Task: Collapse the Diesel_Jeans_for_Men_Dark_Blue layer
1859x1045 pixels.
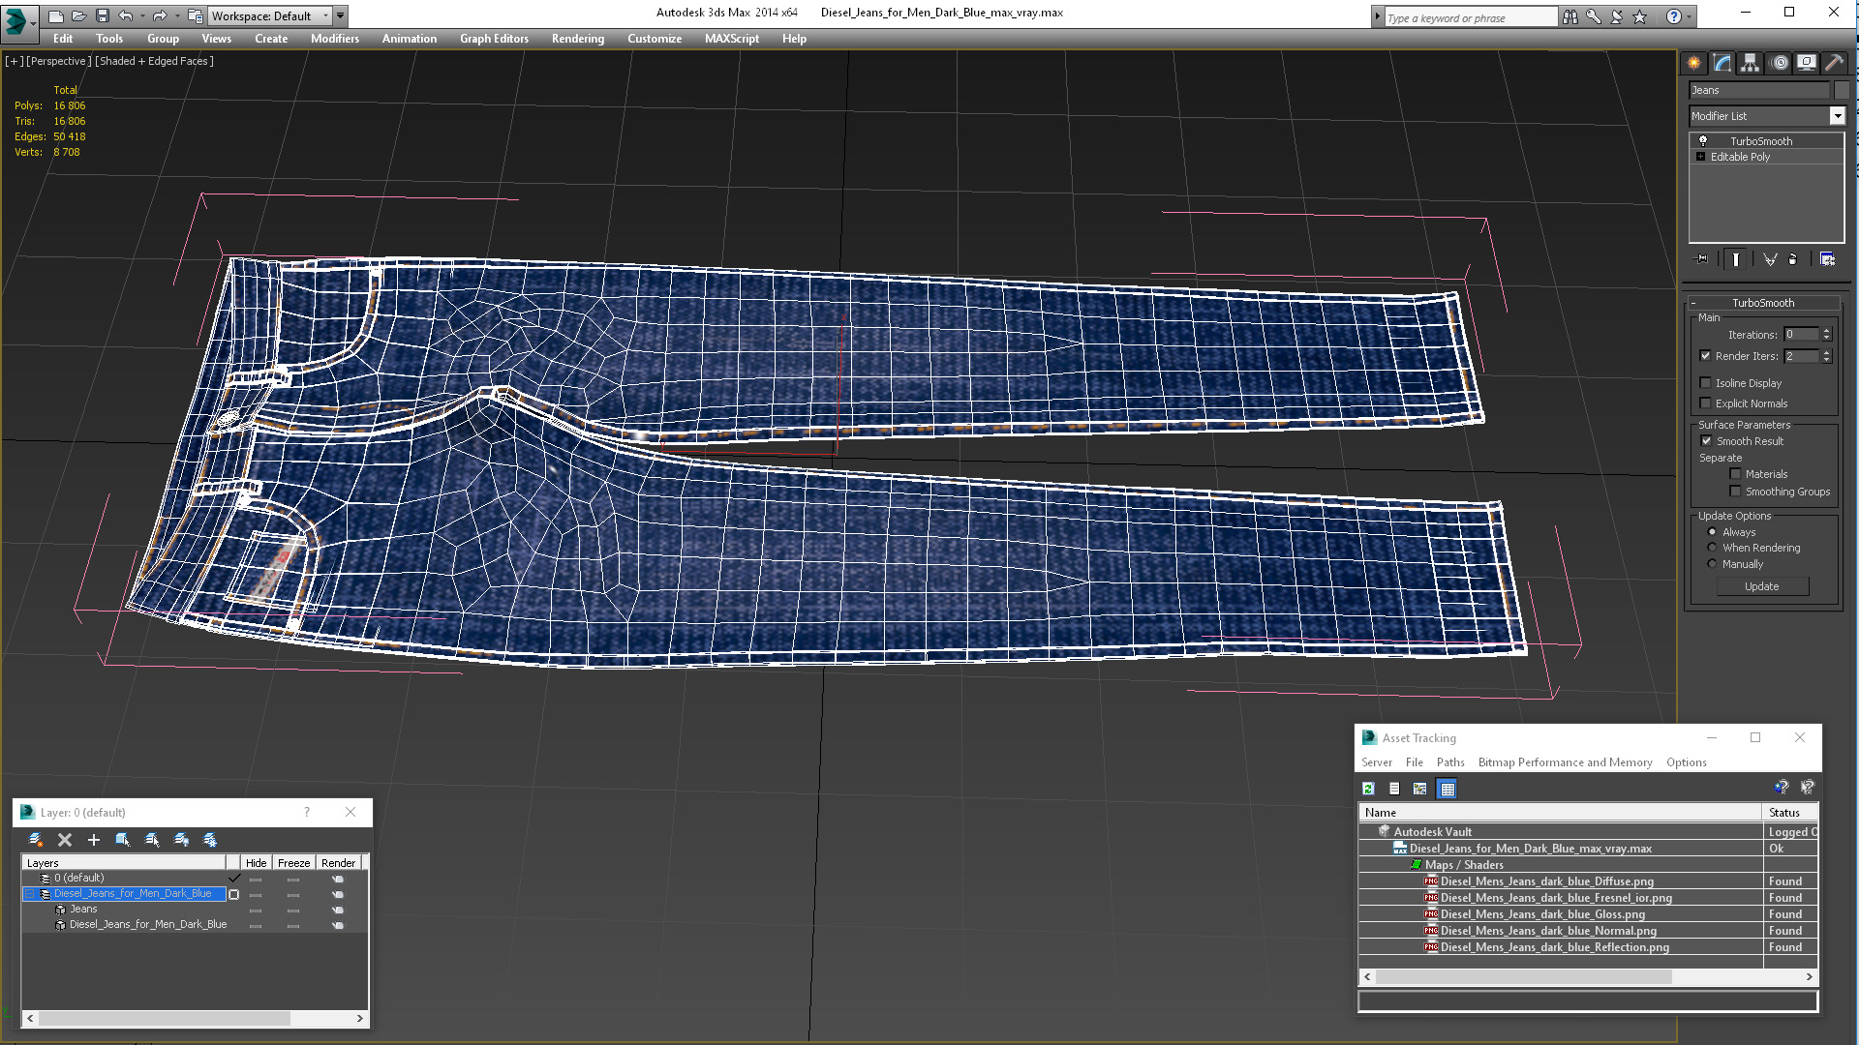Action: (30, 894)
